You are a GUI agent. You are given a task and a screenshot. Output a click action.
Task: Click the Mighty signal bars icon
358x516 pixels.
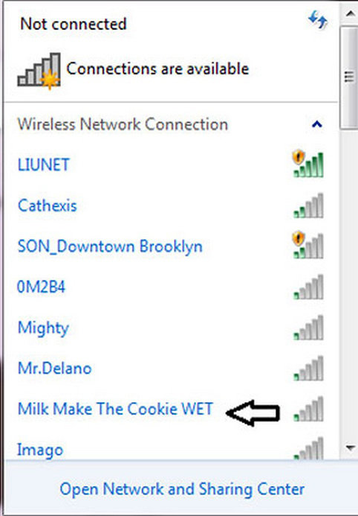[308, 328]
